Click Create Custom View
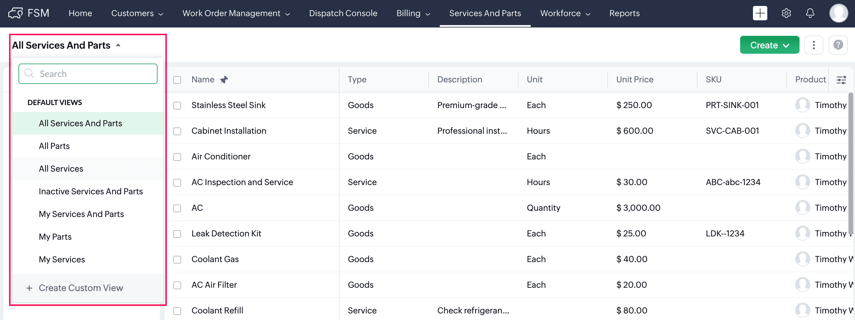The height and width of the screenshot is (320, 855). (81, 288)
